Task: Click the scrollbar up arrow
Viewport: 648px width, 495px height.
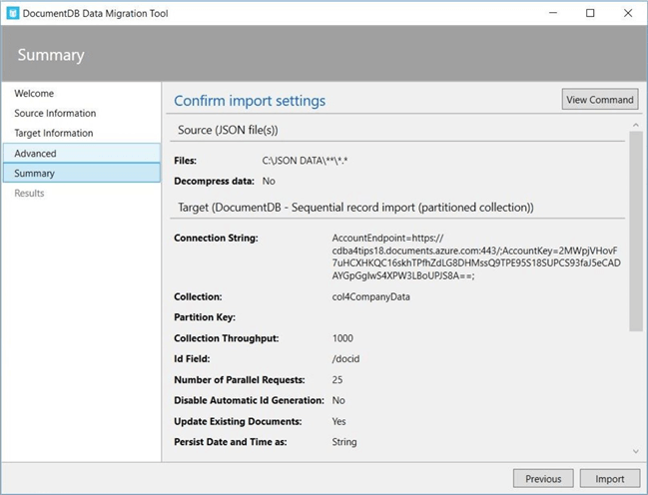Action: pyautogui.click(x=636, y=125)
